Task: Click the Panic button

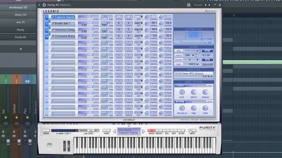Action: pos(107,131)
